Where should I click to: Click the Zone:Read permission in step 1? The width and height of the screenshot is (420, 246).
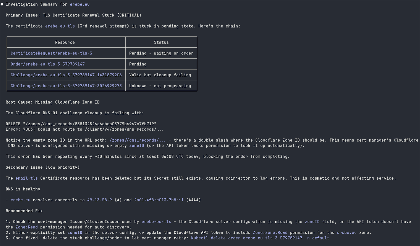pos(27,227)
